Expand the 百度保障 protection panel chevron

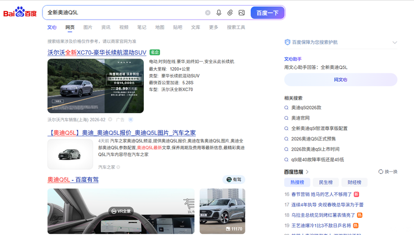(x=394, y=42)
